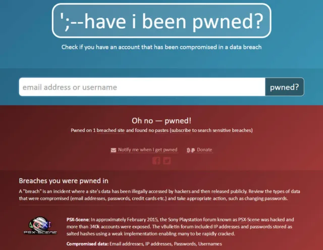Click the tagline about compromised accounts

(161, 47)
